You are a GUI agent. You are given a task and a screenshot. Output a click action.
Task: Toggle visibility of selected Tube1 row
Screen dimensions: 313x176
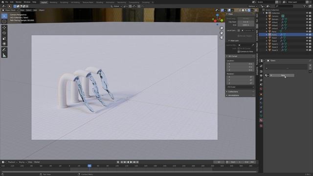click(307, 35)
